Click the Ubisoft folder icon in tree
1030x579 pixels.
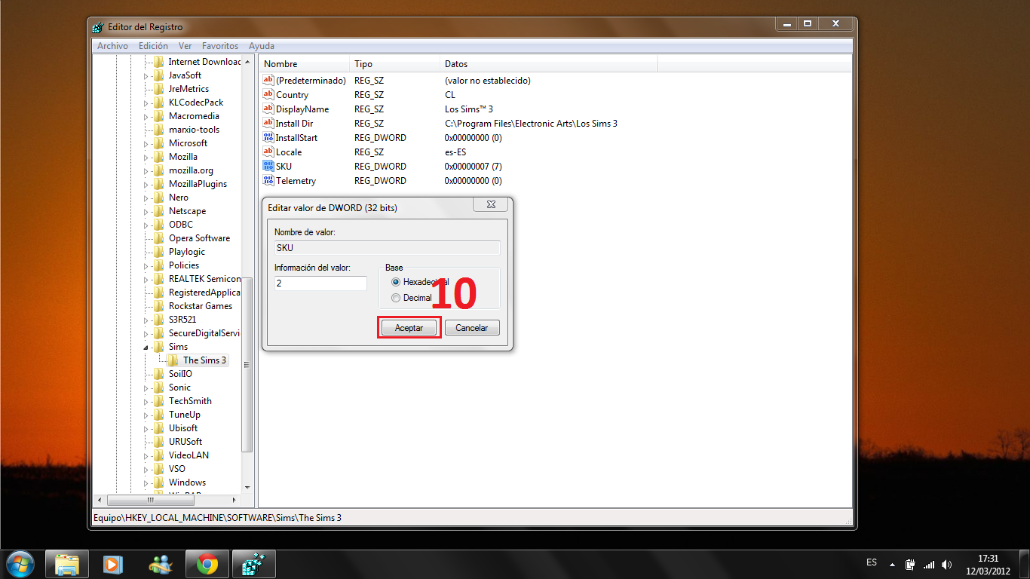click(x=159, y=428)
